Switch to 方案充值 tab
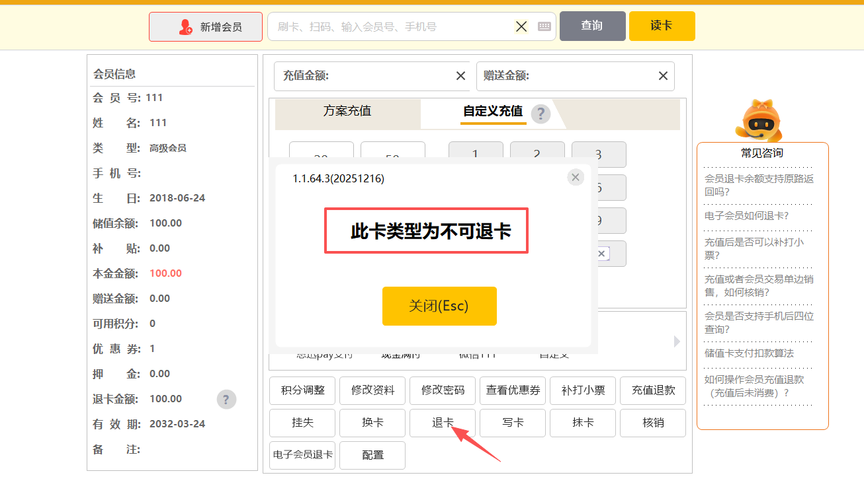This screenshot has width=864, height=500. coord(347,111)
